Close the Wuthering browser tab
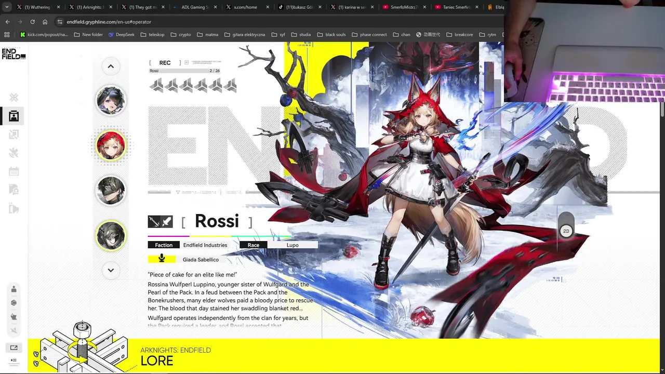The width and height of the screenshot is (665, 374). (58, 7)
